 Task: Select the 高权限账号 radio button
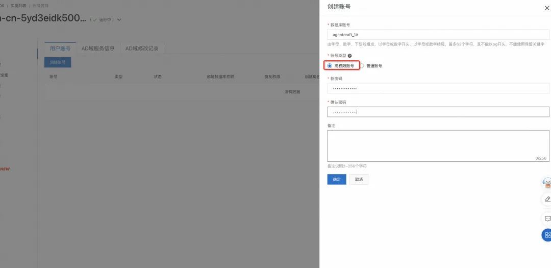pyautogui.click(x=330, y=66)
